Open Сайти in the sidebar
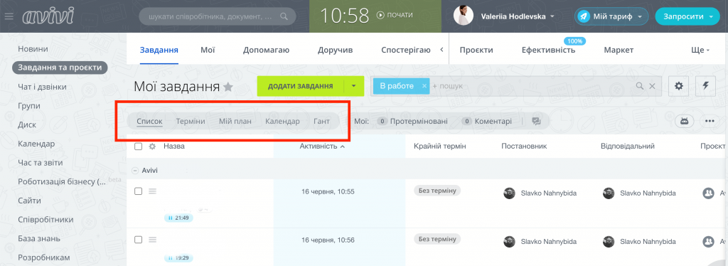This screenshot has width=728, height=266. click(29, 201)
